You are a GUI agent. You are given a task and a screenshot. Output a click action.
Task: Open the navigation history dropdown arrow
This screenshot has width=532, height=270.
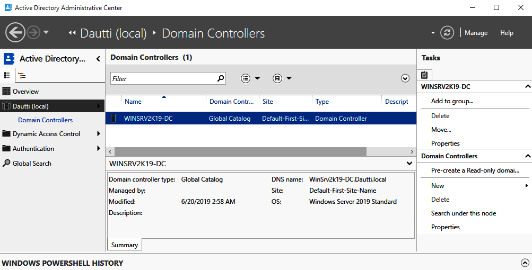coord(46,32)
